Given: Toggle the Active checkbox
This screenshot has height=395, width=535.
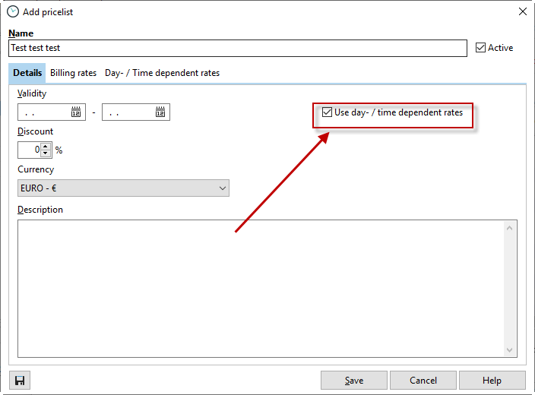Looking at the screenshot, I should tap(480, 48).
